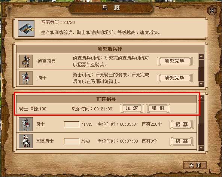Speed up recruitment with 加速 button
This screenshot has width=222, height=177.
click(132, 108)
